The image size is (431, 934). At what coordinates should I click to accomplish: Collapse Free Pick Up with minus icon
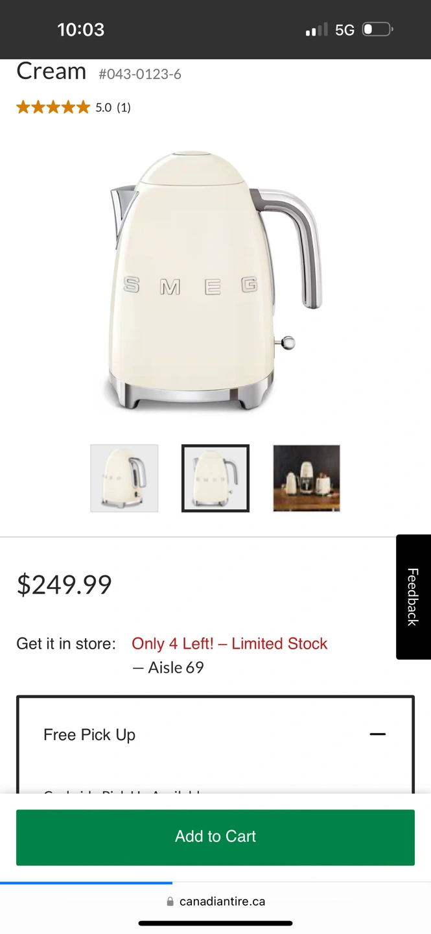point(377,734)
